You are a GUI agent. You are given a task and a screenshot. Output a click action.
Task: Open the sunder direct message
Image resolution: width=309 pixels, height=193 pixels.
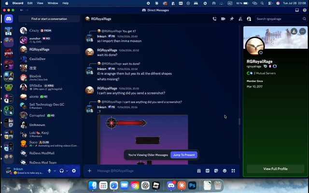click(49, 40)
